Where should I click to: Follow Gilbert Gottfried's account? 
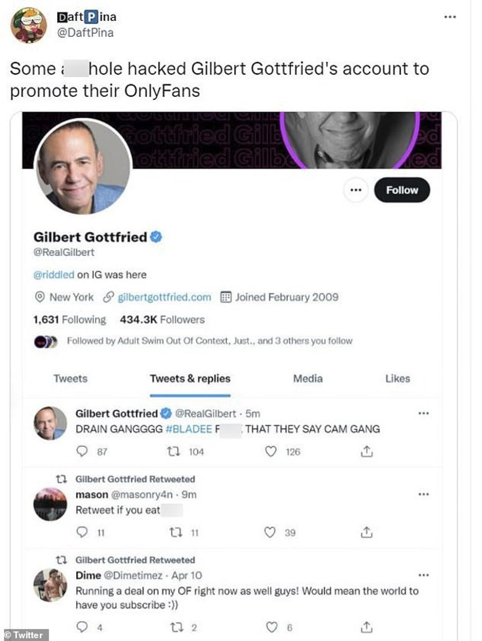point(401,190)
